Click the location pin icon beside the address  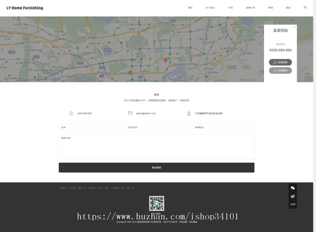click(189, 113)
